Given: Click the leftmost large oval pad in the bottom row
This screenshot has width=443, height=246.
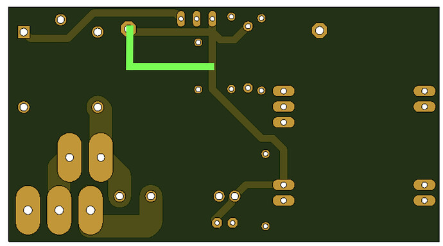Looking at the screenshot, I should point(28,210).
